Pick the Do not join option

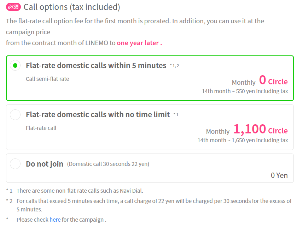[16, 163]
